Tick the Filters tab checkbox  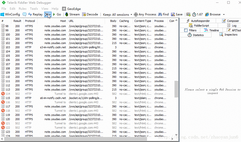coord(186,30)
